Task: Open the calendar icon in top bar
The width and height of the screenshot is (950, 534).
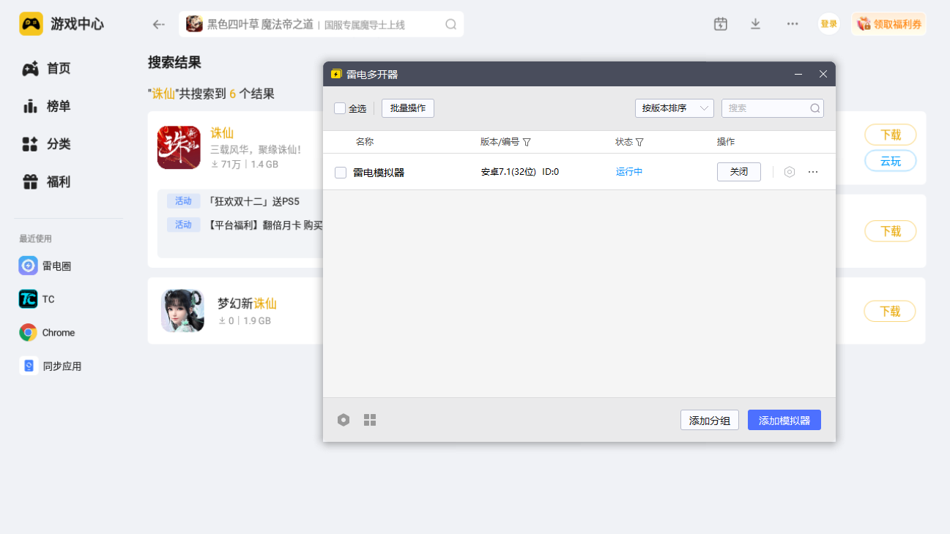Action: coord(721,24)
